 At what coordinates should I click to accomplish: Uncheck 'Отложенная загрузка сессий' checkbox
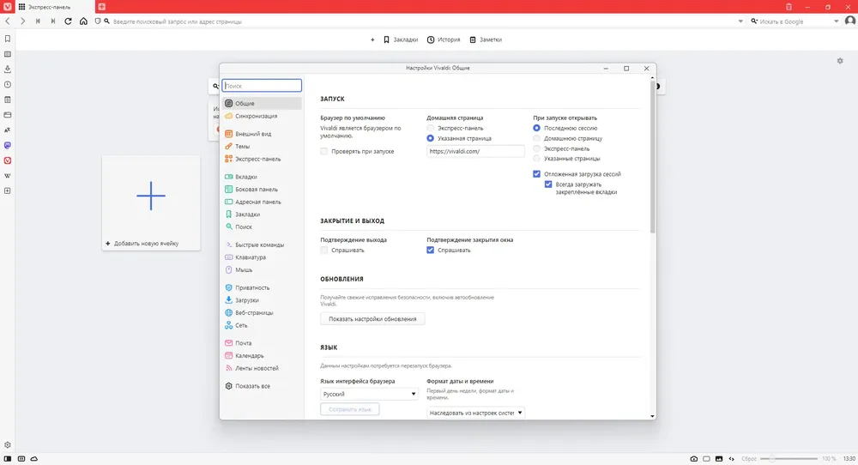tap(537, 174)
